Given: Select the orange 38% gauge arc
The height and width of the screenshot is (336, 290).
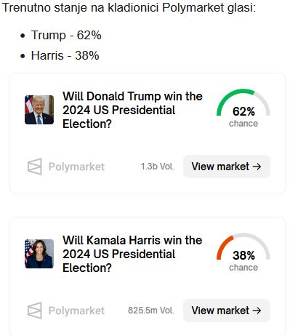Looking at the screenshot, I should [224, 247].
